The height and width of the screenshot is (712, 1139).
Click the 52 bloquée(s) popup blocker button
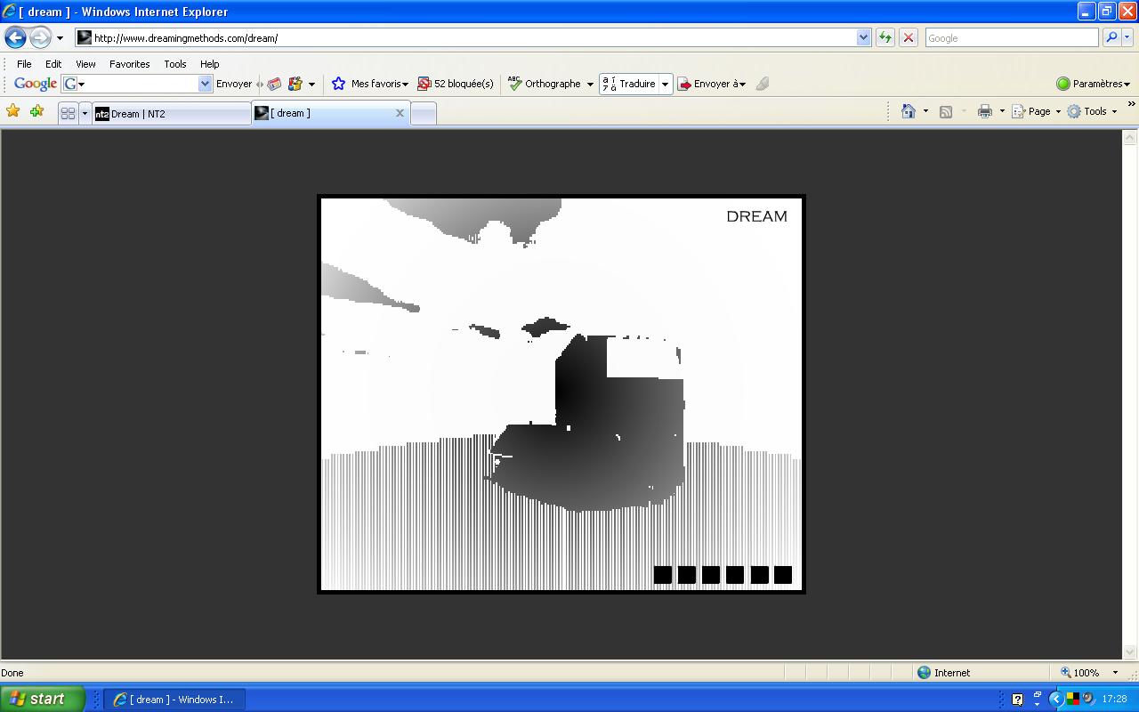pyautogui.click(x=456, y=84)
